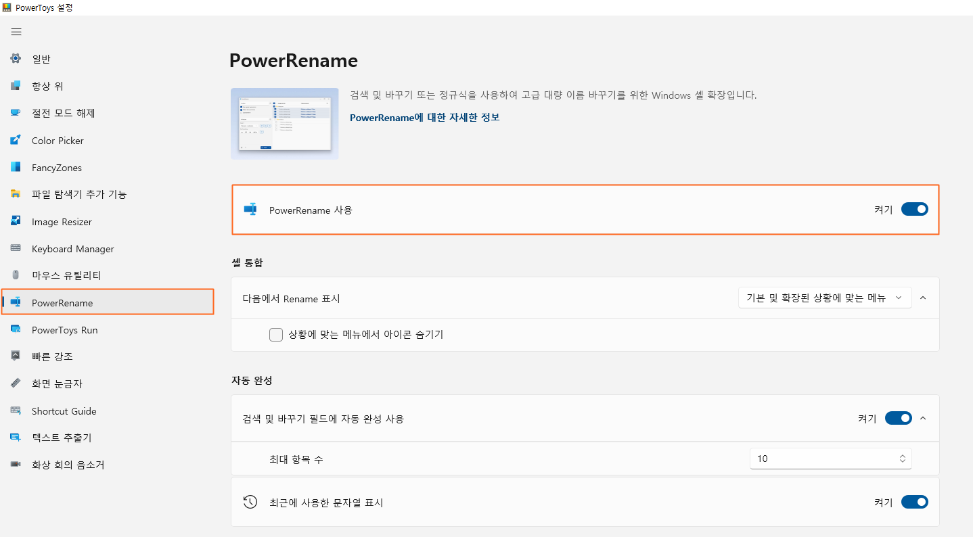This screenshot has height=537, width=973.
Task: Click the PowerRename preview thumbnail image
Action: coord(285,124)
